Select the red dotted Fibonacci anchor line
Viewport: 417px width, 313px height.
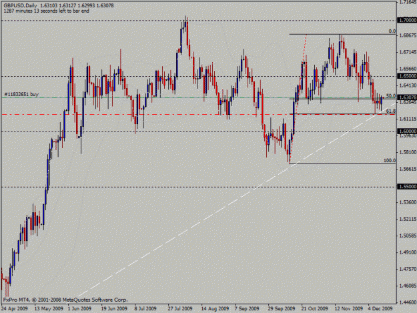[298, 98]
